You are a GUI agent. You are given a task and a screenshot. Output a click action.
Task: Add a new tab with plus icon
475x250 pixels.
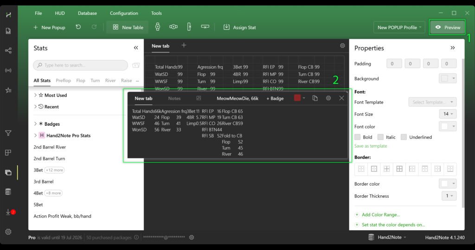pos(184,45)
